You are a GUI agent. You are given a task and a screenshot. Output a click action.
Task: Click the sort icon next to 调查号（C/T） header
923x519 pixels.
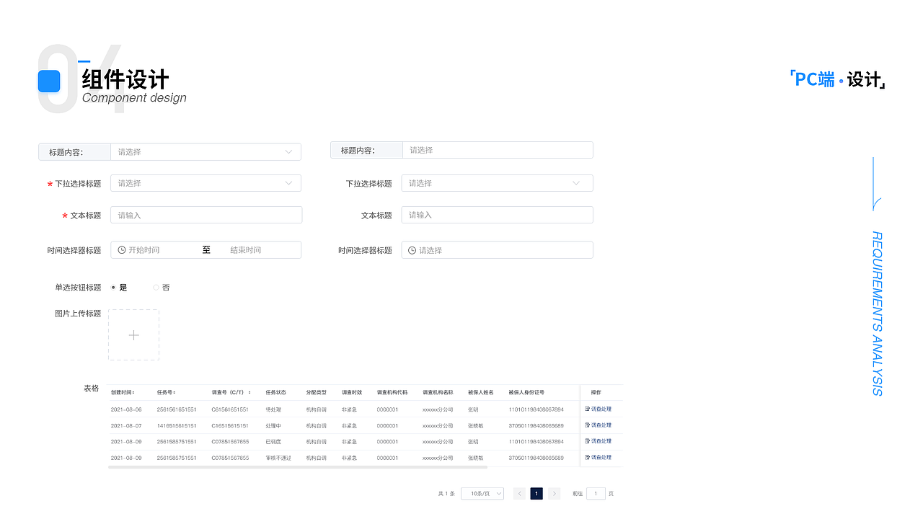click(x=249, y=393)
